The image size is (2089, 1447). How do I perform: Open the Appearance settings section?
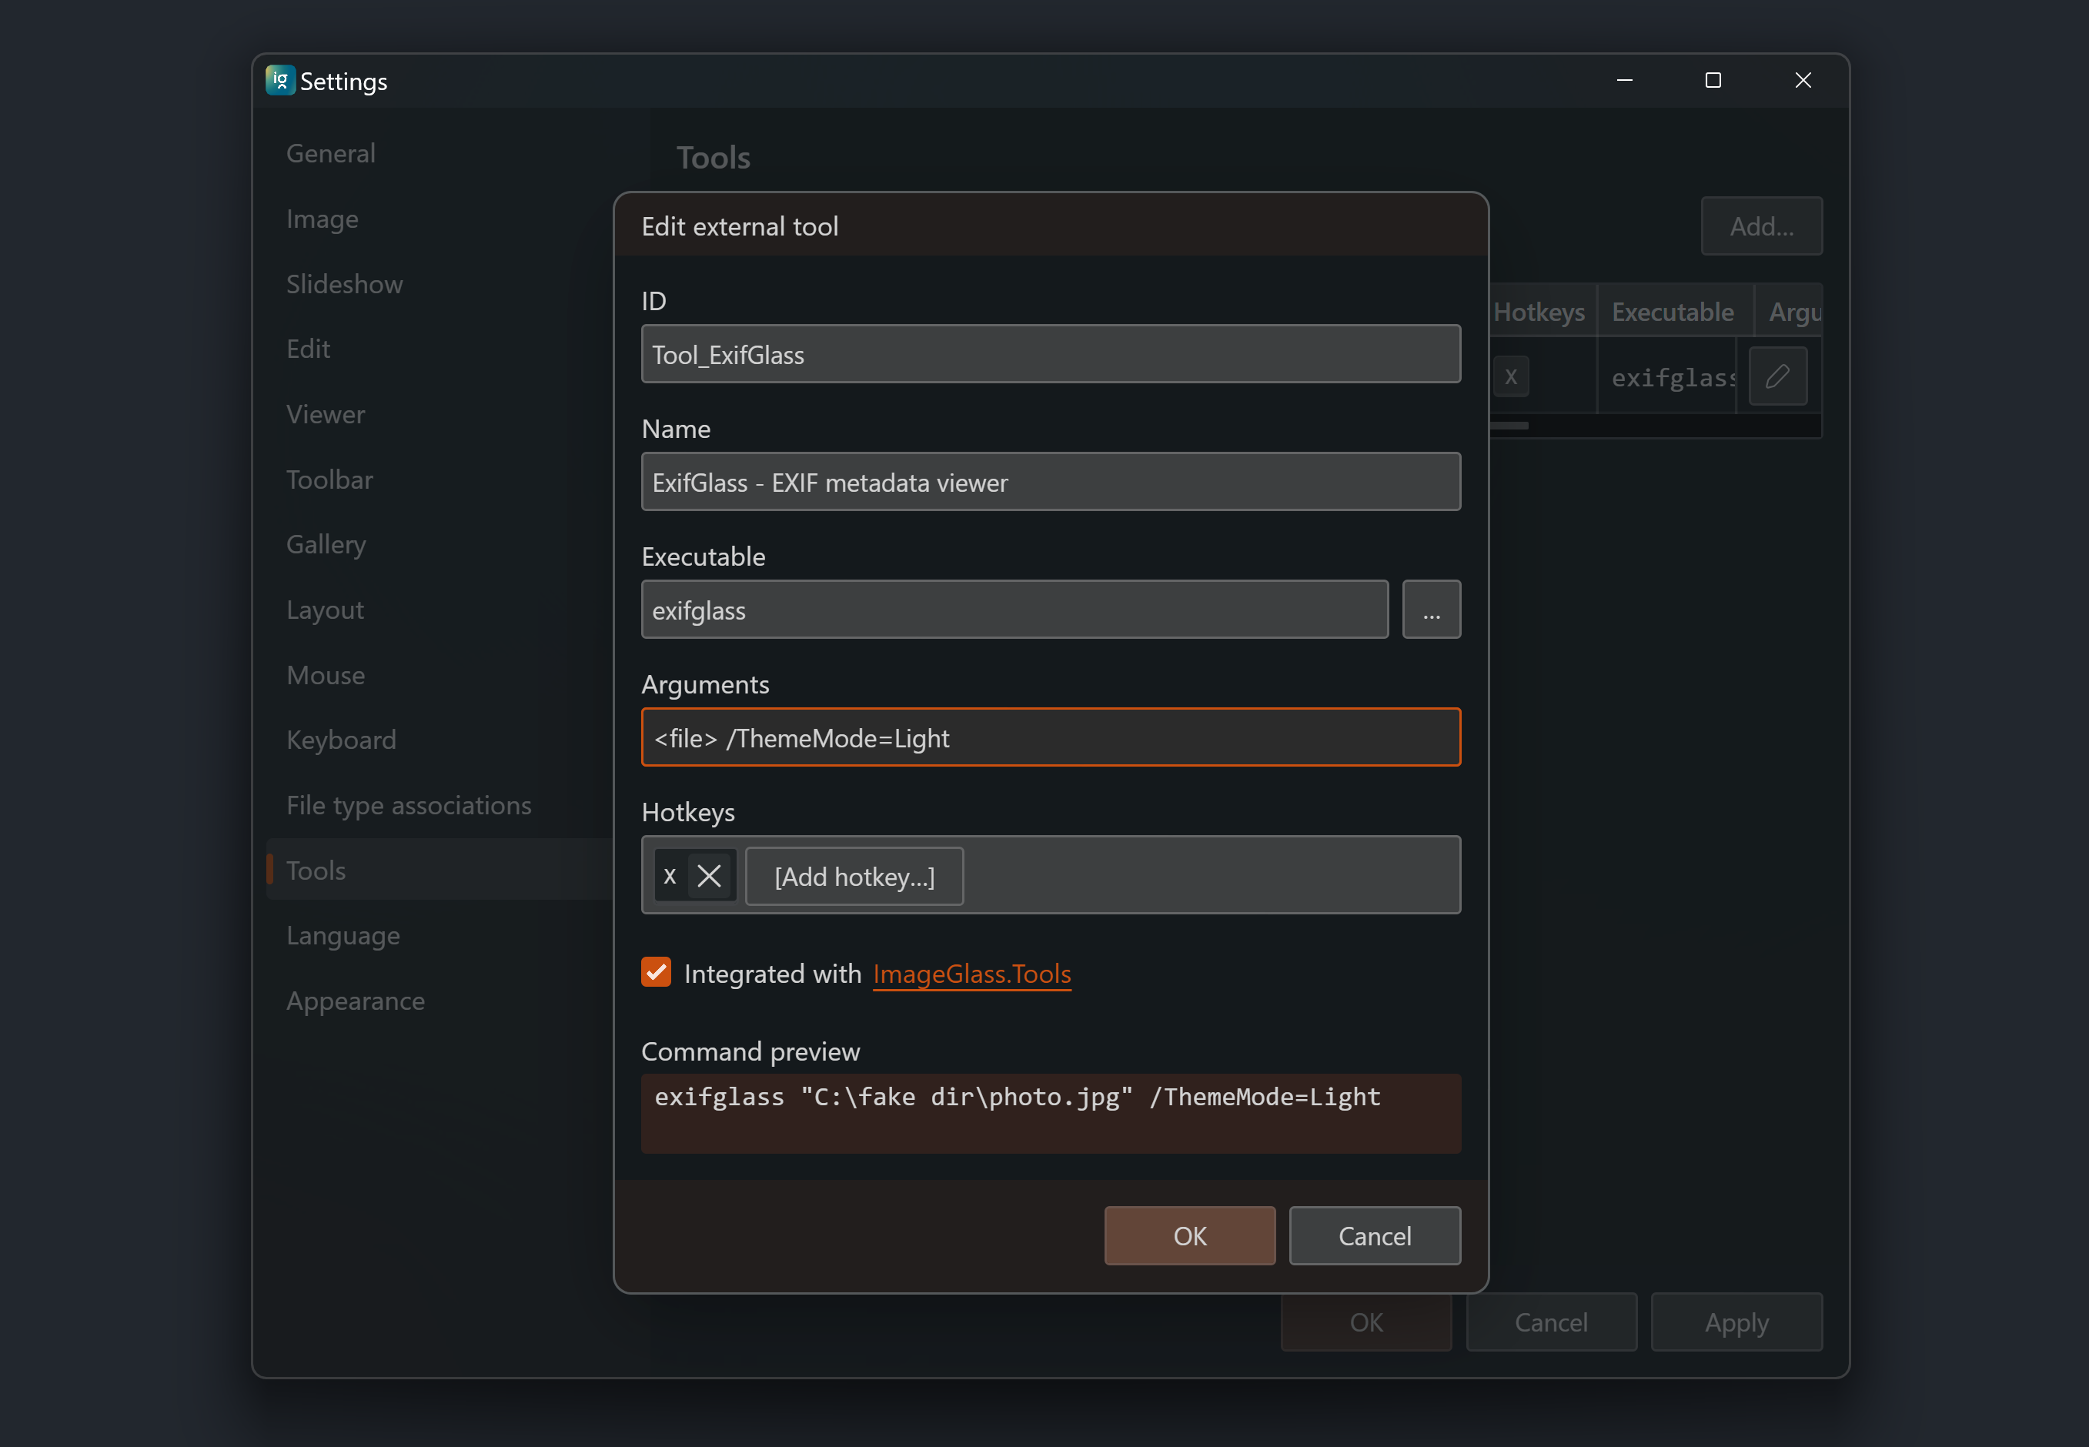(x=356, y=1000)
